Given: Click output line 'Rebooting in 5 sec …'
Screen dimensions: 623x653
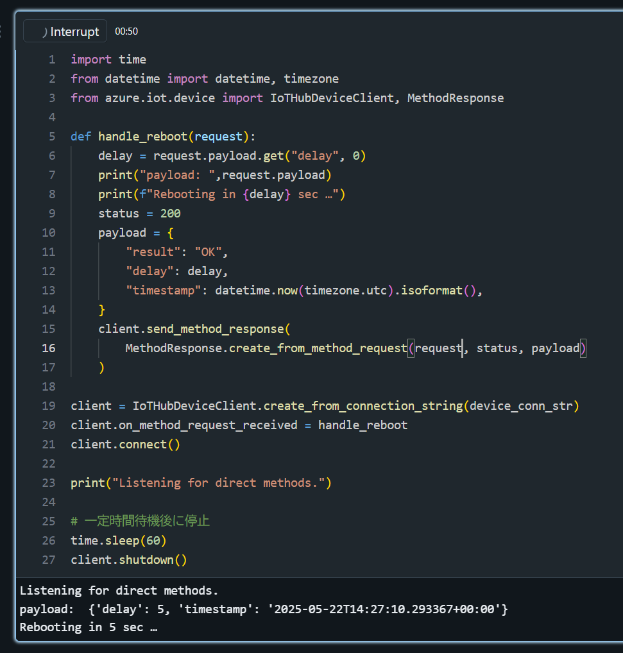Looking at the screenshot, I should coord(89,627).
